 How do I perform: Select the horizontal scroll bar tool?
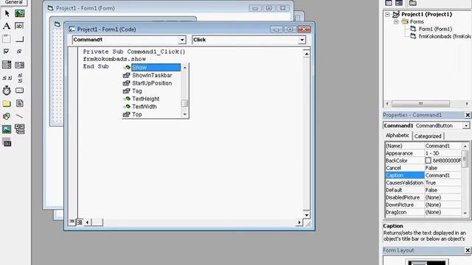(x=7, y=77)
